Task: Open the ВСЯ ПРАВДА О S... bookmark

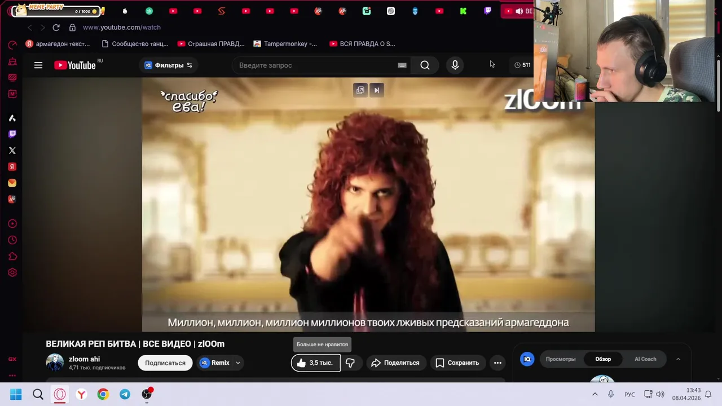Action: point(362,43)
